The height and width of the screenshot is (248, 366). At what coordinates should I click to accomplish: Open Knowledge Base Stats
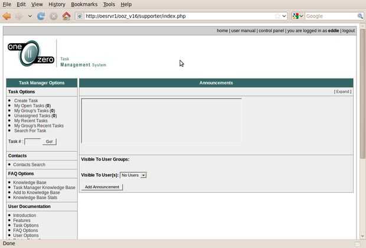pos(35,198)
